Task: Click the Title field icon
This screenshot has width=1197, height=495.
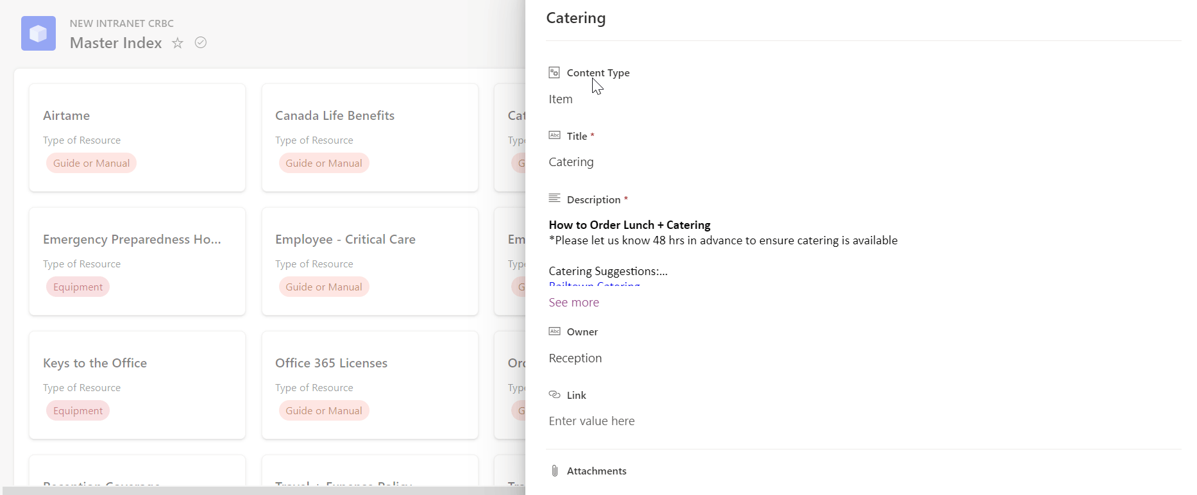Action: point(554,135)
